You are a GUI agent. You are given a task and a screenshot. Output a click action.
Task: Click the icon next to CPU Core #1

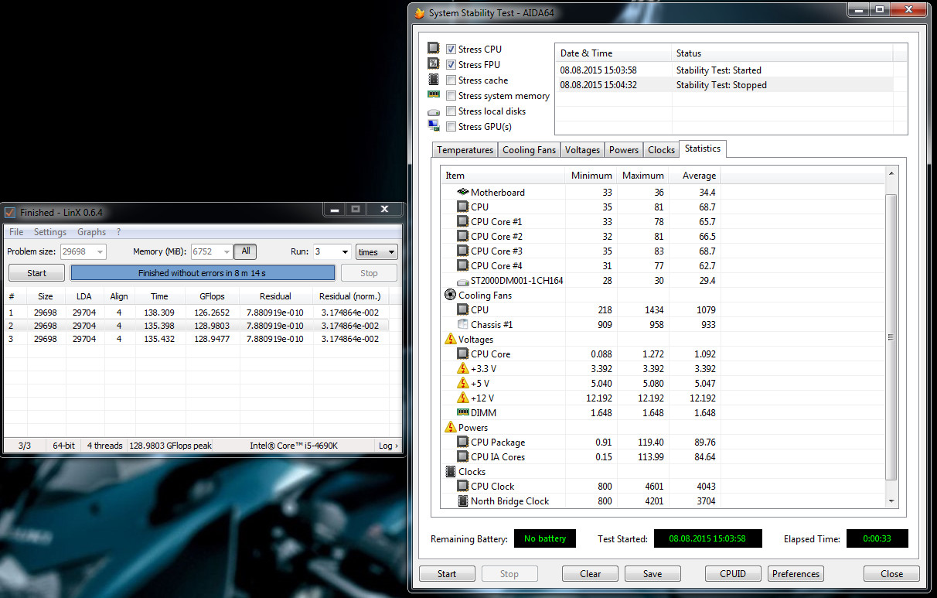(463, 221)
